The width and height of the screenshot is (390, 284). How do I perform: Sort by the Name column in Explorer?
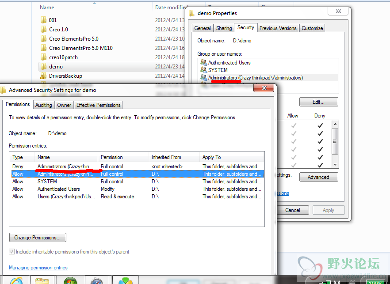pyautogui.click(x=47, y=8)
